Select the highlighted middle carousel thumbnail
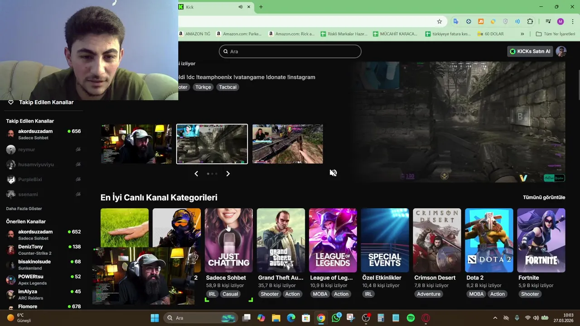The height and width of the screenshot is (326, 580). (x=212, y=144)
